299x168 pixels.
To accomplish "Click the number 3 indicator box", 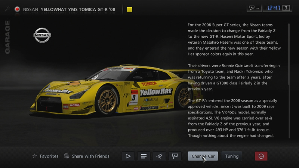I will click(x=287, y=8).
